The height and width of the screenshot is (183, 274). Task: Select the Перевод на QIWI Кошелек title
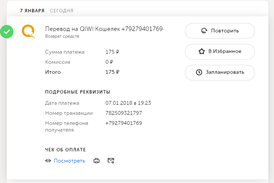tap(104, 29)
